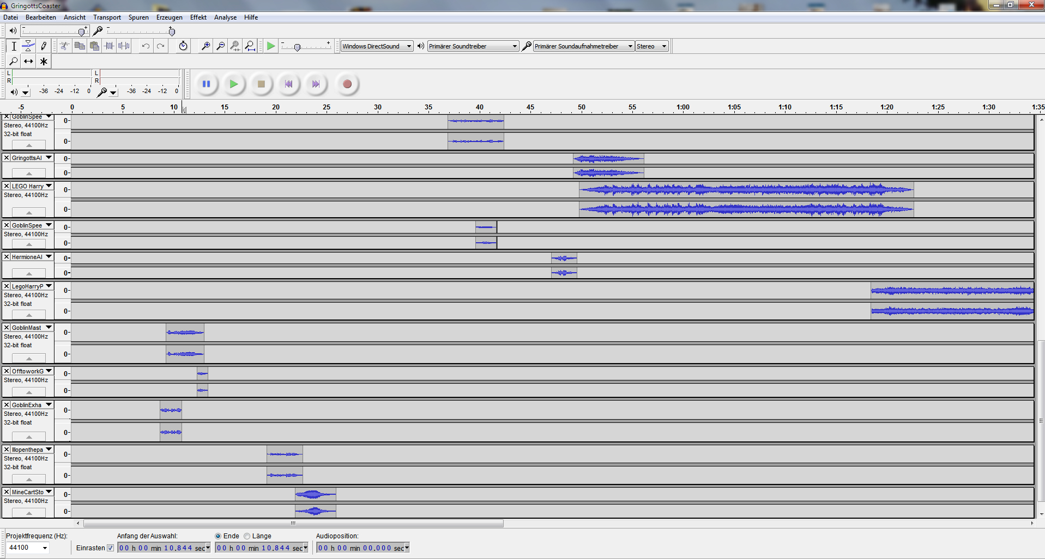This screenshot has width=1045, height=559.
Task: Select the Draw pencil tool
Action: [x=44, y=46]
